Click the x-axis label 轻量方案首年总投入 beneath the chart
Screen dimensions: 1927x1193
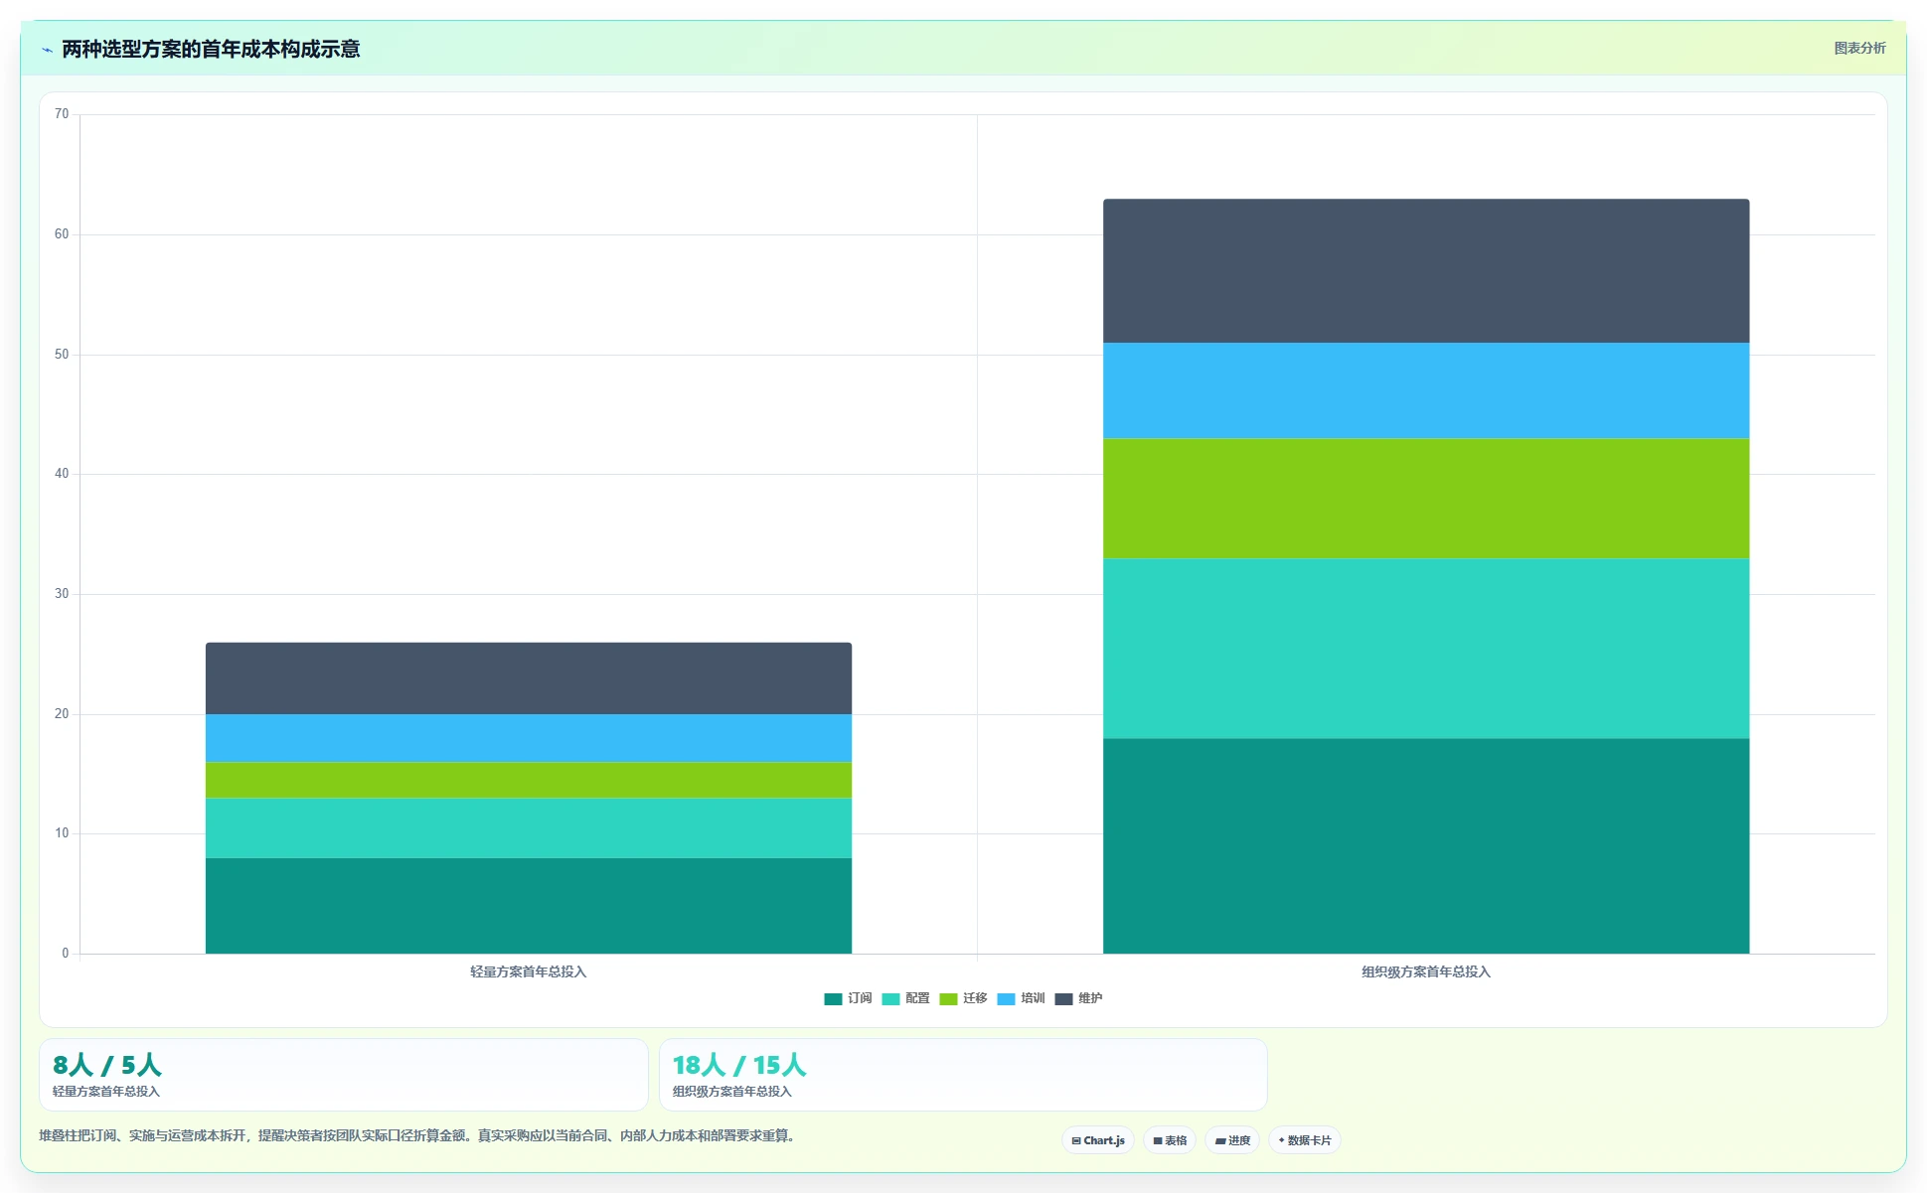pyautogui.click(x=529, y=971)
